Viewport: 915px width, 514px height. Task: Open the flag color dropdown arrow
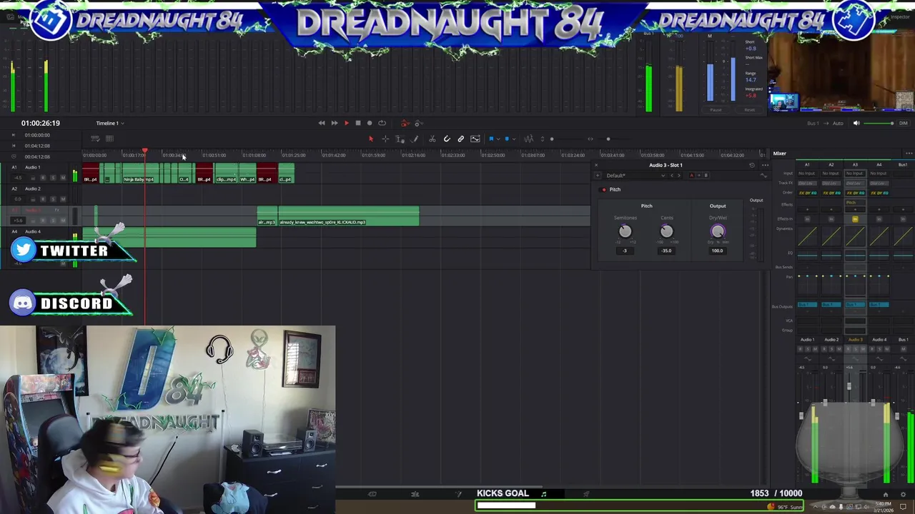498,139
